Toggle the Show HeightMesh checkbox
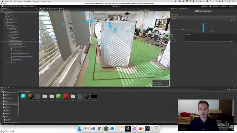This screenshot has height=133, width=237. click(167, 85)
